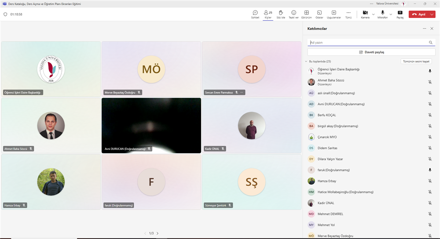Click Hamza Erbay tile photo
Viewport: 440px width, 239px height.
pos(51,182)
